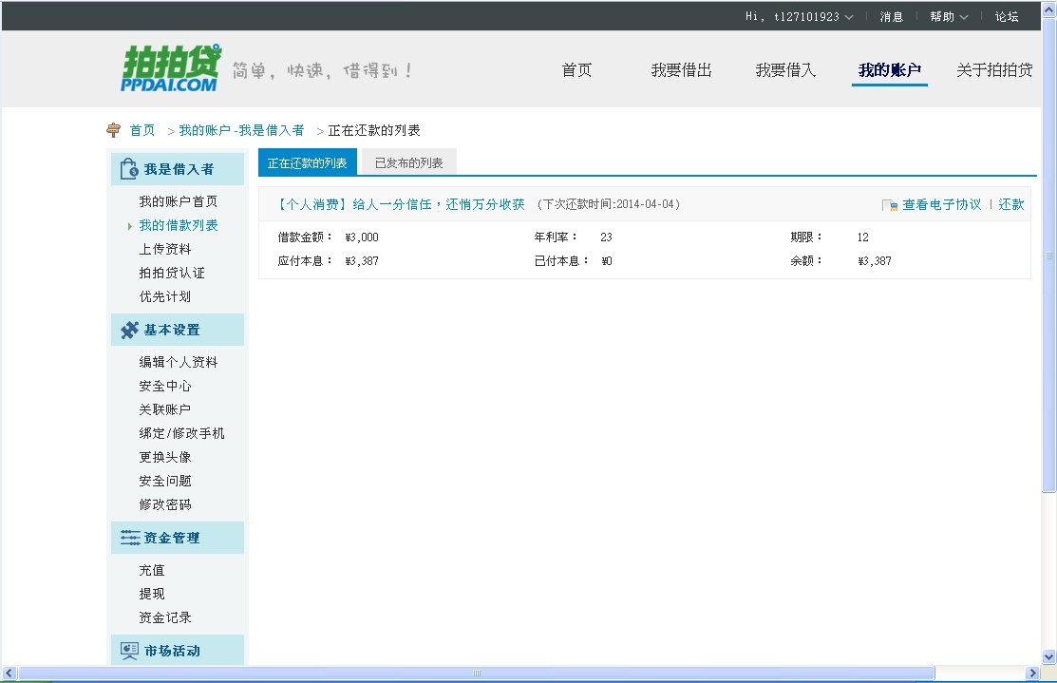Open the 我要借出 navigation item
1057x683 pixels.
click(x=681, y=70)
